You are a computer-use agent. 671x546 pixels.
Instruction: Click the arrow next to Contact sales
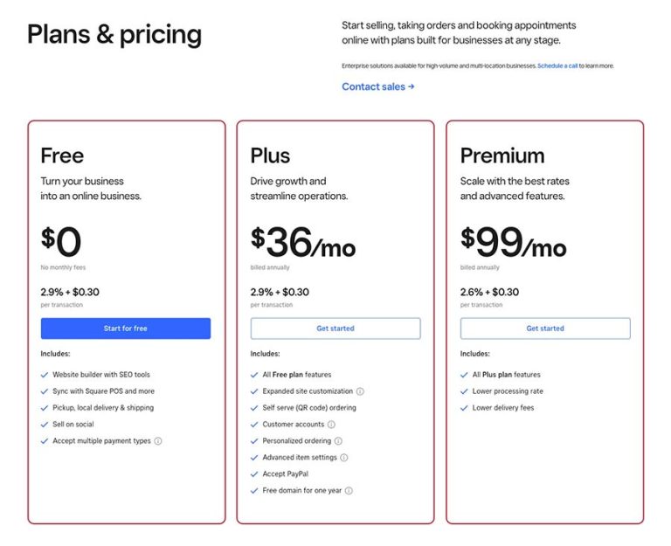412,86
